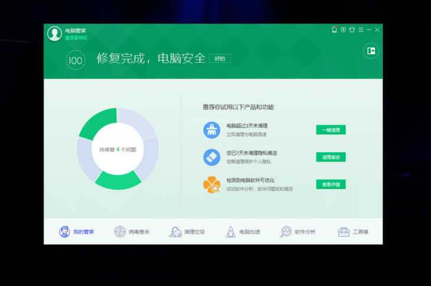431x286 pixels.
Task: Open the main menu hamburger icon
Action: tap(361, 29)
